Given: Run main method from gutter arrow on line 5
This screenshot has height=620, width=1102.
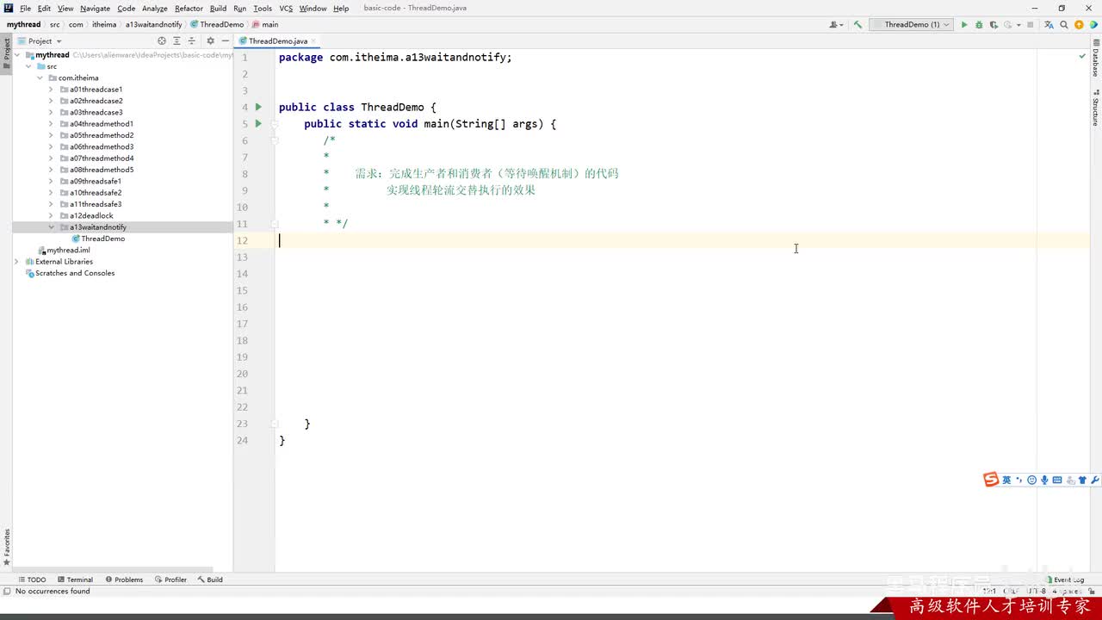Looking at the screenshot, I should [x=258, y=124].
